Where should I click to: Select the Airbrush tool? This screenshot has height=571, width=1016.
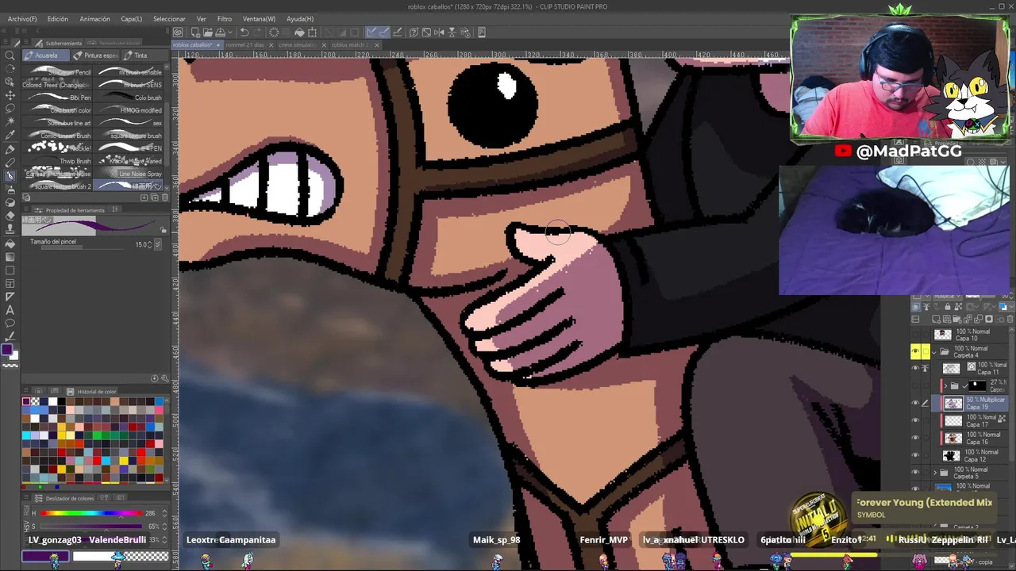(10, 190)
